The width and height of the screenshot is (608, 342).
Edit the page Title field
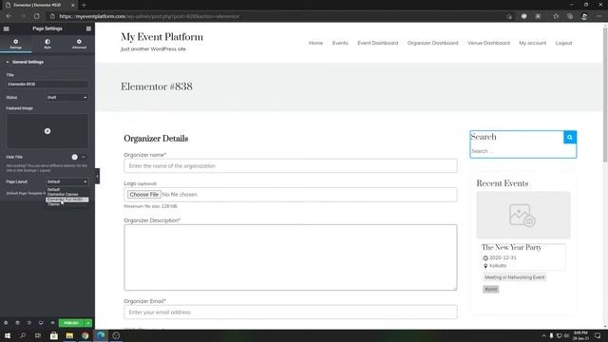point(47,84)
